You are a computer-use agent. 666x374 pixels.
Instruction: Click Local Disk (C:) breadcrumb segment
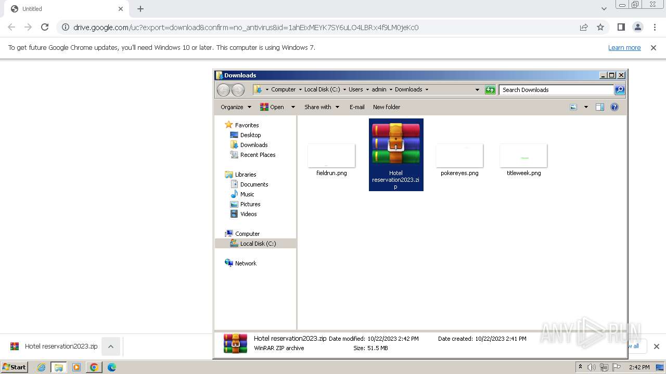coord(322,89)
